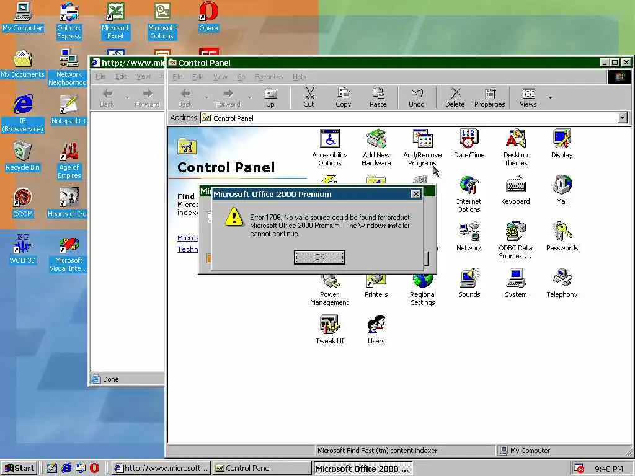
Task: Select the Opera desktop icon
Action: pos(208,17)
